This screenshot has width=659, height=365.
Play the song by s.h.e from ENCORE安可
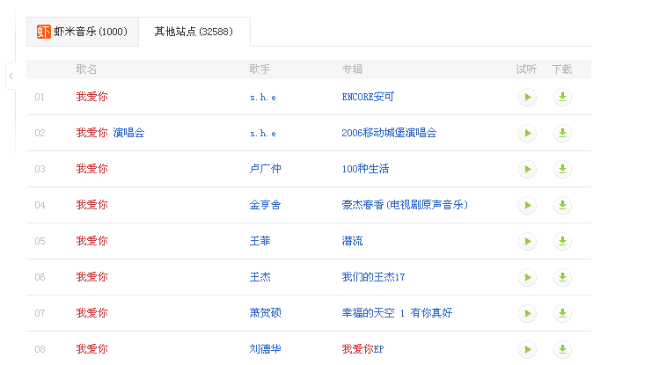coord(527,97)
